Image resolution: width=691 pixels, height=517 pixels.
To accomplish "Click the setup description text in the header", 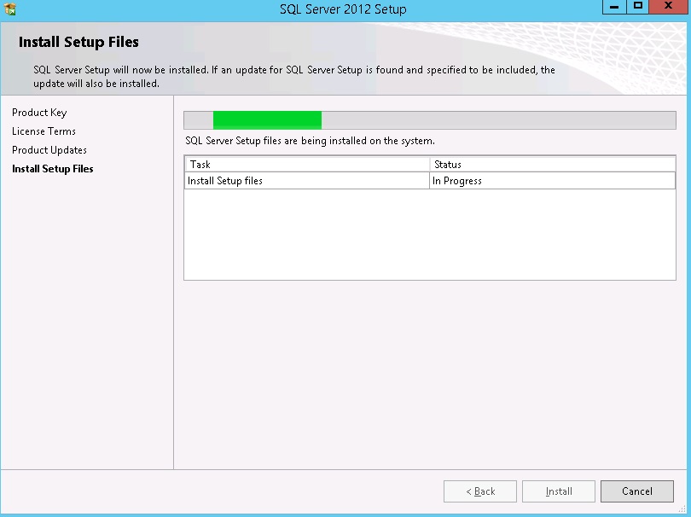I will pos(294,77).
